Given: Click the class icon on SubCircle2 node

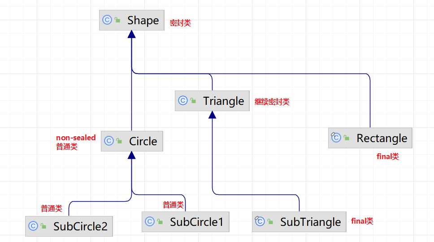Looking at the screenshot, I should coord(33,226).
